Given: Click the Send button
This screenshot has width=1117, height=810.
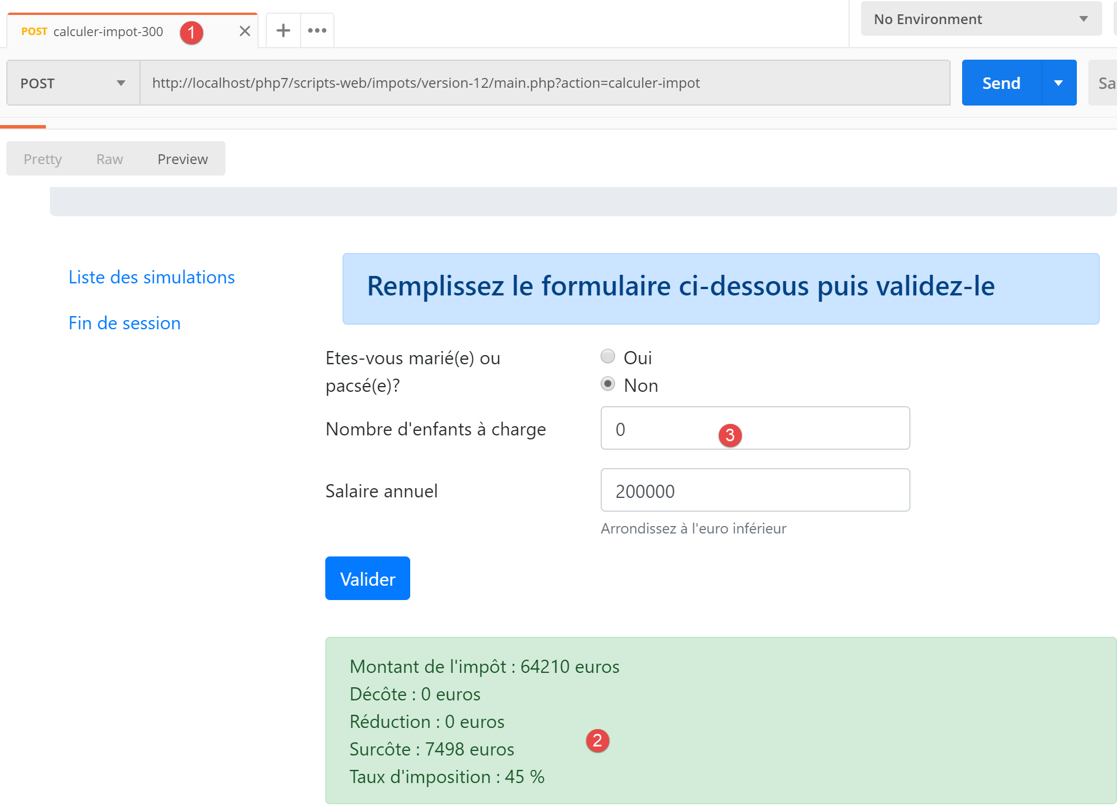Looking at the screenshot, I should [x=1001, y=83].
